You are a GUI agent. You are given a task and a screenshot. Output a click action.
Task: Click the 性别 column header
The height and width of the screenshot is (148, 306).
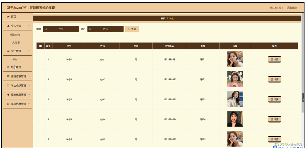click(136, 46)
